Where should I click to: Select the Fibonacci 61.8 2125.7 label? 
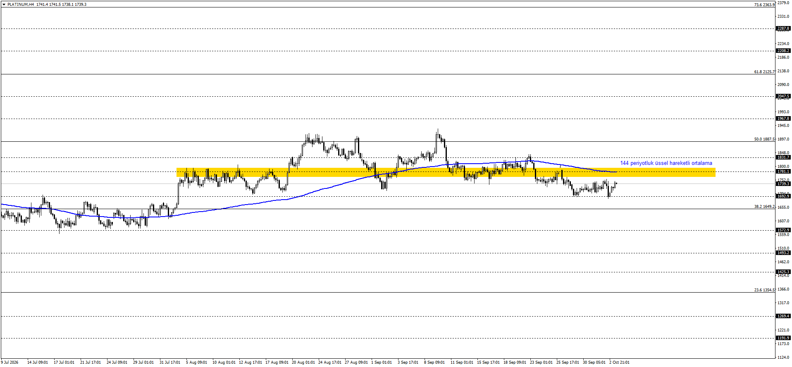pos(764,72)
